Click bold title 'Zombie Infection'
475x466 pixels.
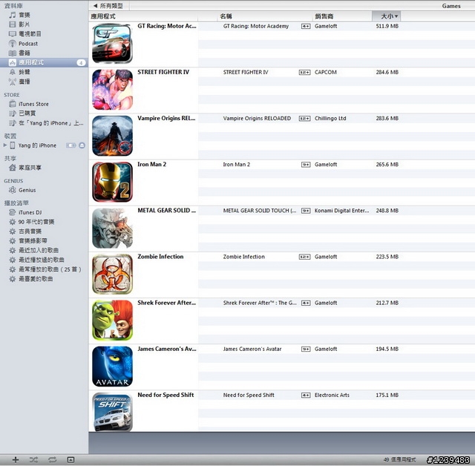click(160, 257)
